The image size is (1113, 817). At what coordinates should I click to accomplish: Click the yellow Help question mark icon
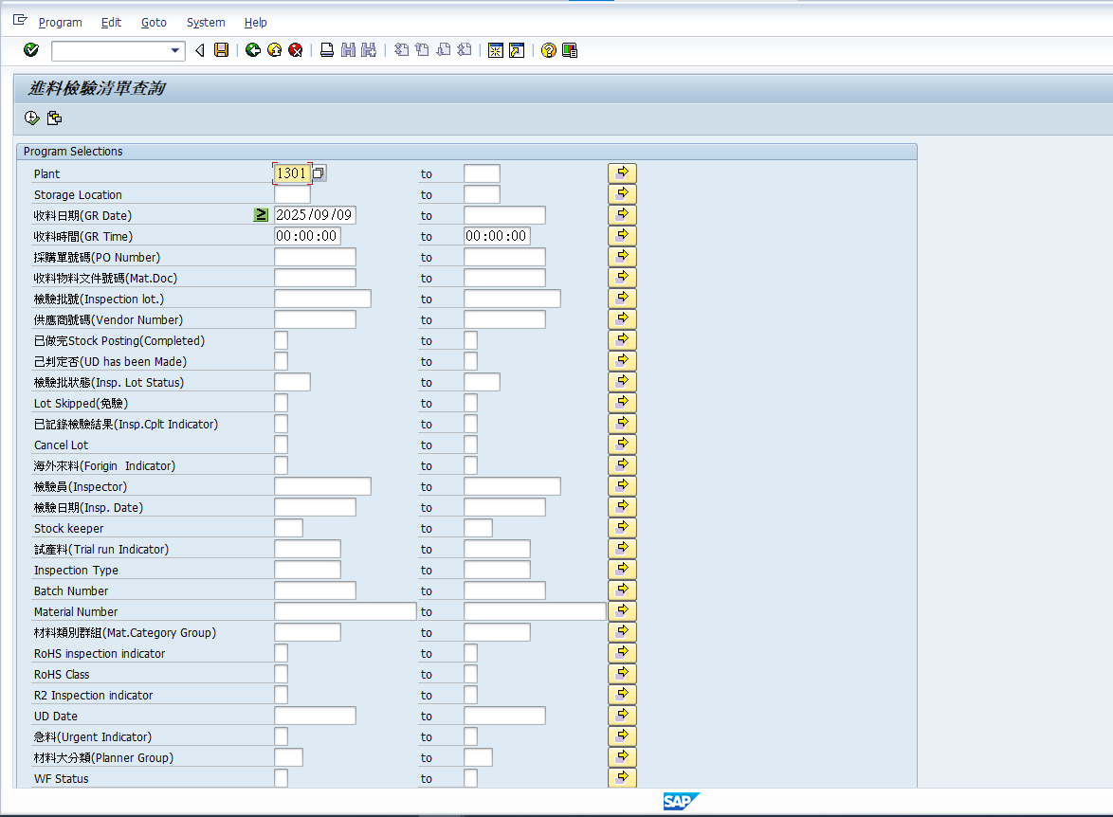point(548,50)
